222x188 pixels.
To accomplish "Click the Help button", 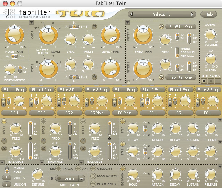I will (209, 14).
